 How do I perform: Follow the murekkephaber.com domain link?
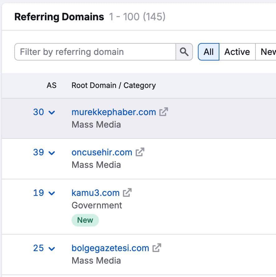point(114,112)
